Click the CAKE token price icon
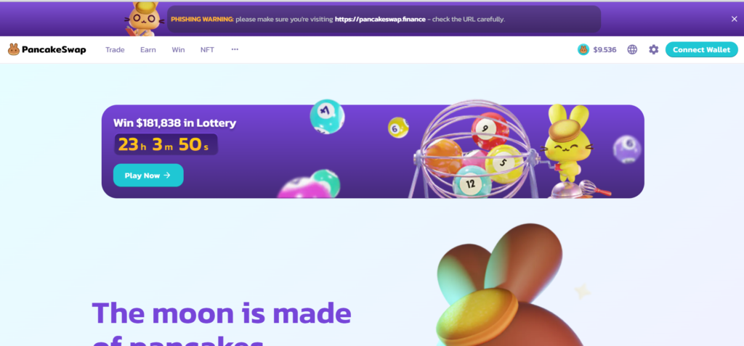 583,49
